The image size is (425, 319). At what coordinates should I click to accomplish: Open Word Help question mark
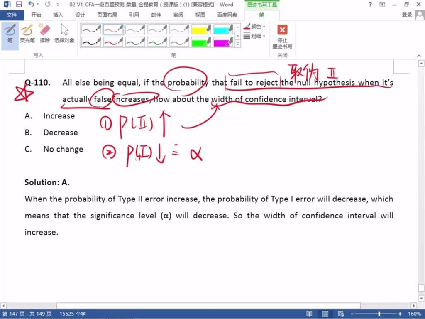(370, 4)
